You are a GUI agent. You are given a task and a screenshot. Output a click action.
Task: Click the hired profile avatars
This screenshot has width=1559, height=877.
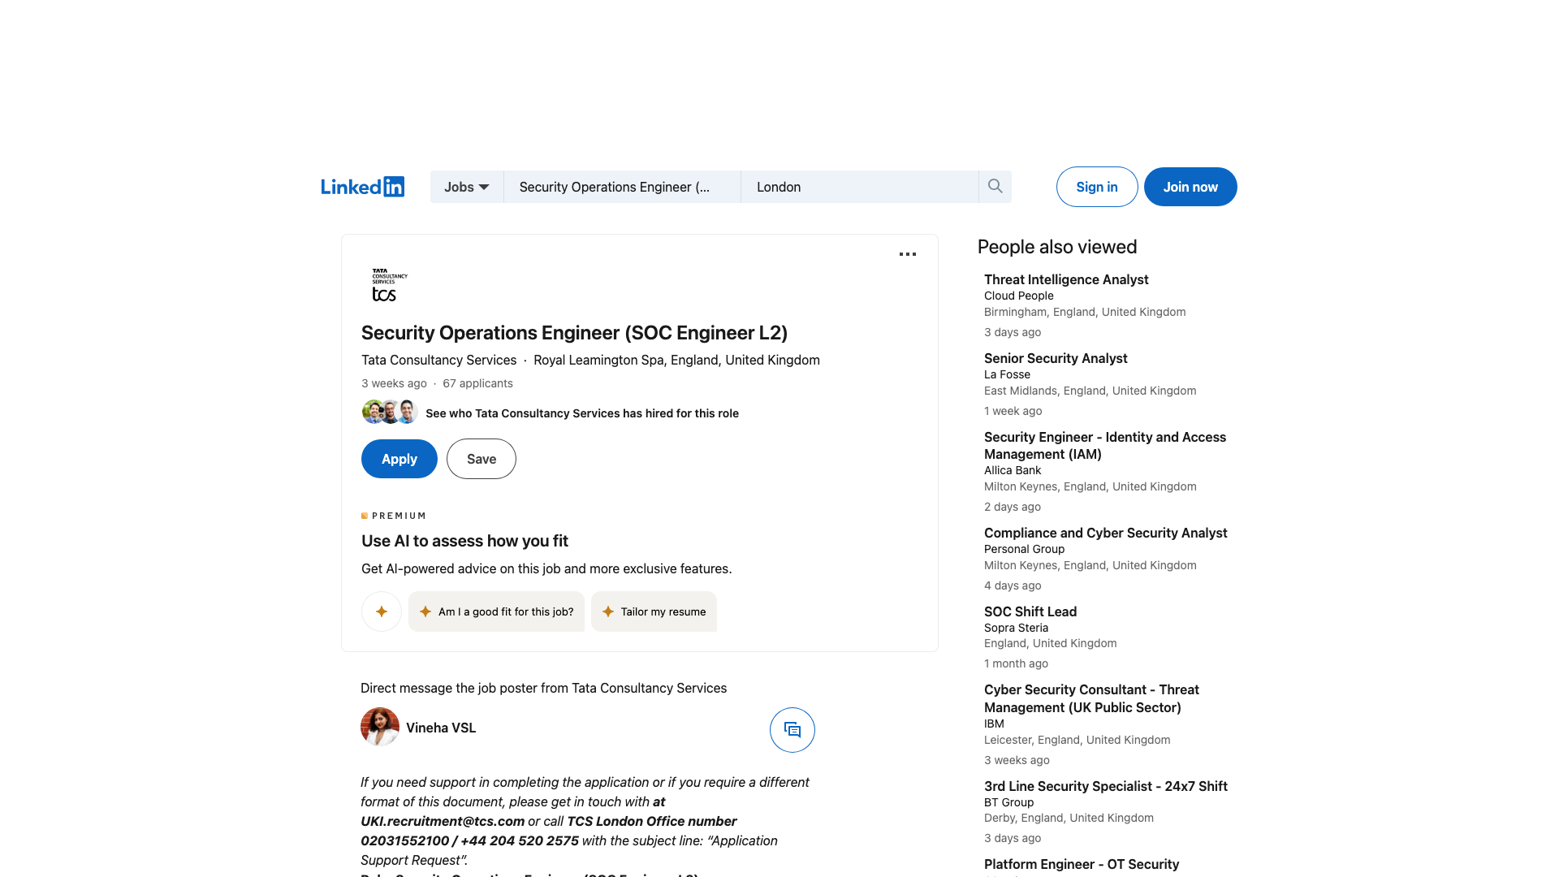click(x=390, y=412)
